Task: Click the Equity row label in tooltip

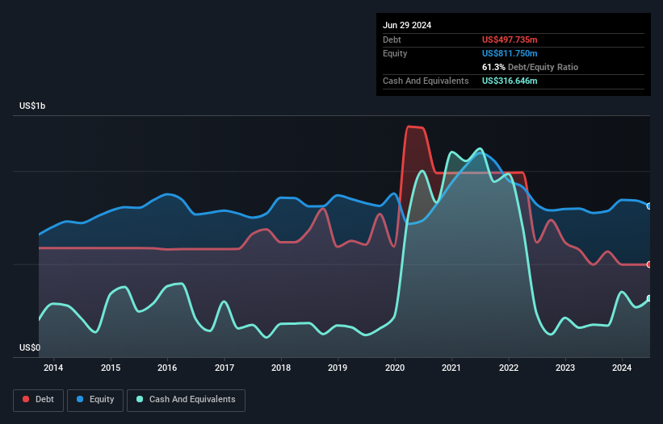Action: [x=395, y=53]
